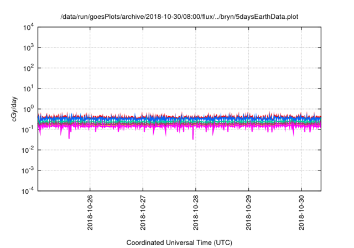Select the 10^3 y-axis label
354x248 pixels.
point(29,48)
